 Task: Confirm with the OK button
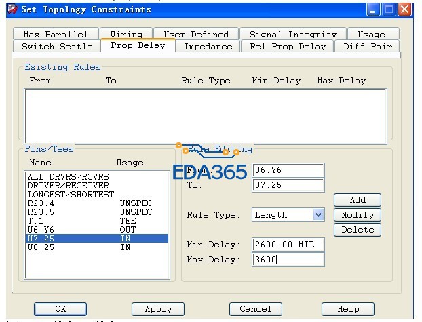[x=60, y=309]
